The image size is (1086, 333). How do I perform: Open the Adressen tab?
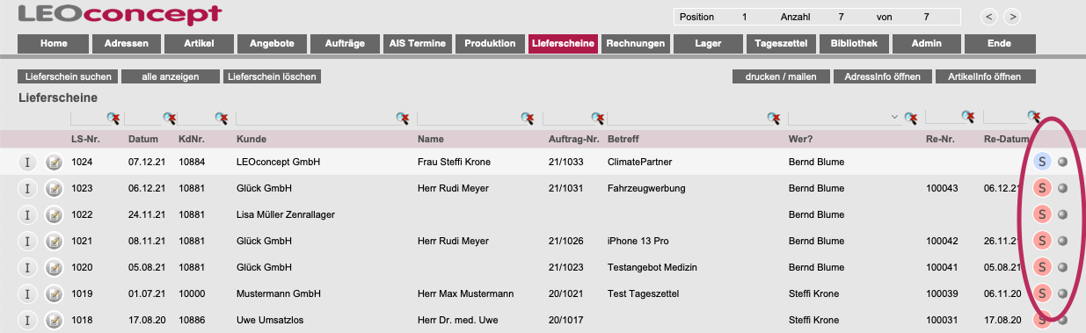click(127, 43)
